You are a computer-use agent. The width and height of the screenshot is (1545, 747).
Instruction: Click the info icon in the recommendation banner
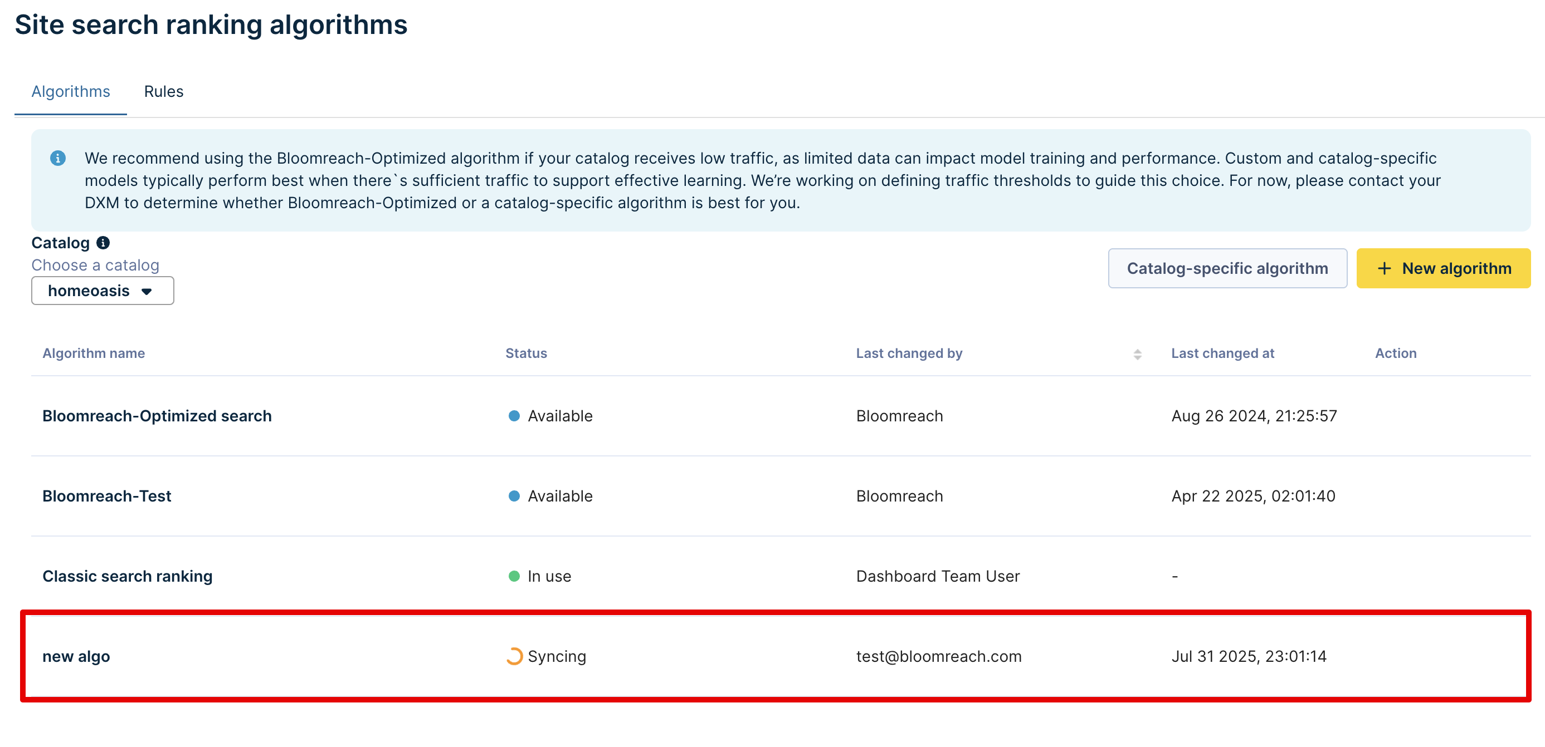[x=57, y=158]
